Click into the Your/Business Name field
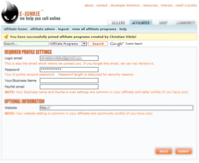This screenshot has width=199, height=163. (69, 81)
